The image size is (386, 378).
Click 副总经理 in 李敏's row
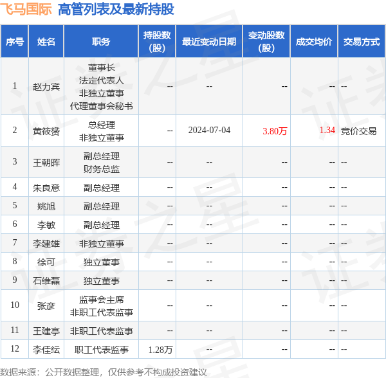point(102,225)
